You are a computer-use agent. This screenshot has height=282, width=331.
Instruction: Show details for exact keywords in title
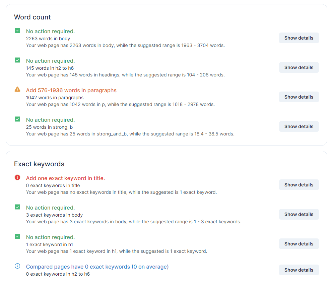(299, 185)
